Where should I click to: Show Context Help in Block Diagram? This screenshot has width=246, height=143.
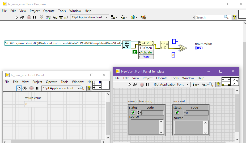234,17
